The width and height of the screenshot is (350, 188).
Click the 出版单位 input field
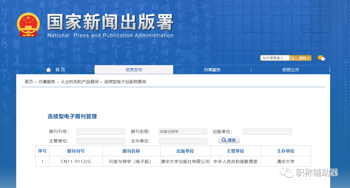pos(267,131)
